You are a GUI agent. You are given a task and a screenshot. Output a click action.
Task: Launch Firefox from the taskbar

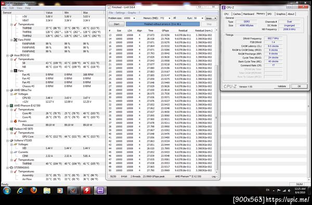(34, 190)
